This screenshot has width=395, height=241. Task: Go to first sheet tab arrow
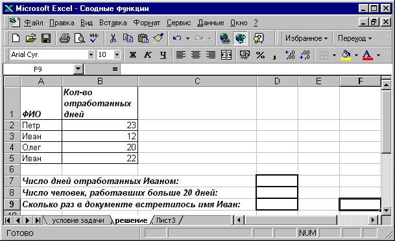point(8,220)
